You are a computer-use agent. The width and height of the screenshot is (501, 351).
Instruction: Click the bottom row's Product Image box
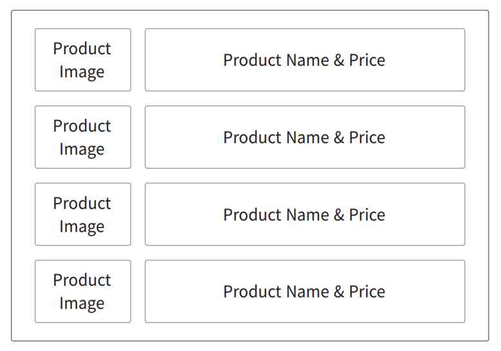click(83, 291)
